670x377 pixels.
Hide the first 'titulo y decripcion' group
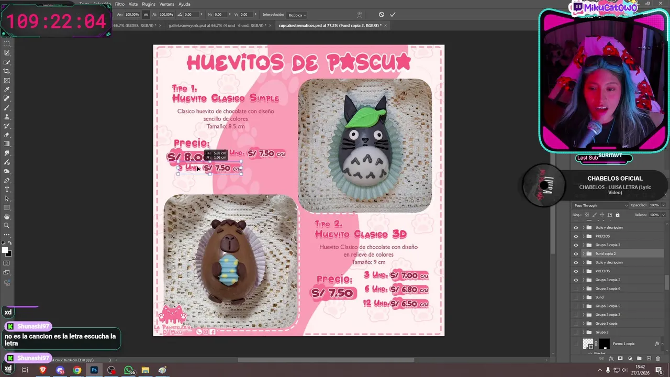[576, 227]
